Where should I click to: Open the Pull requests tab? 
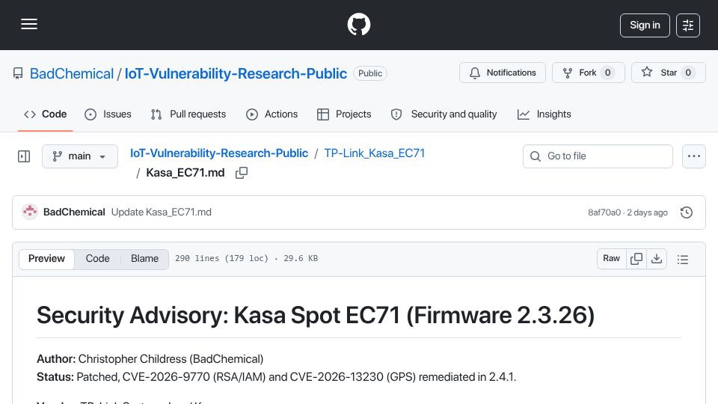(188, 114)
